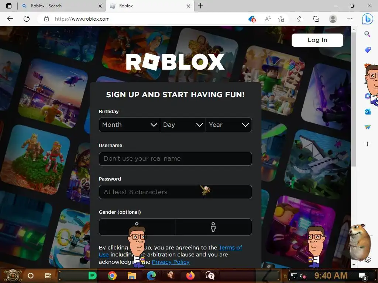The width and height of the screenshot is (378, 283).
Task: Open the Windows Start steampunk button
Action: click(13, 276)
